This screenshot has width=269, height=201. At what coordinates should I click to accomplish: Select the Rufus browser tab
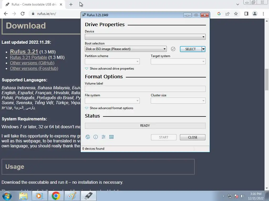click(x=34, y=5)
